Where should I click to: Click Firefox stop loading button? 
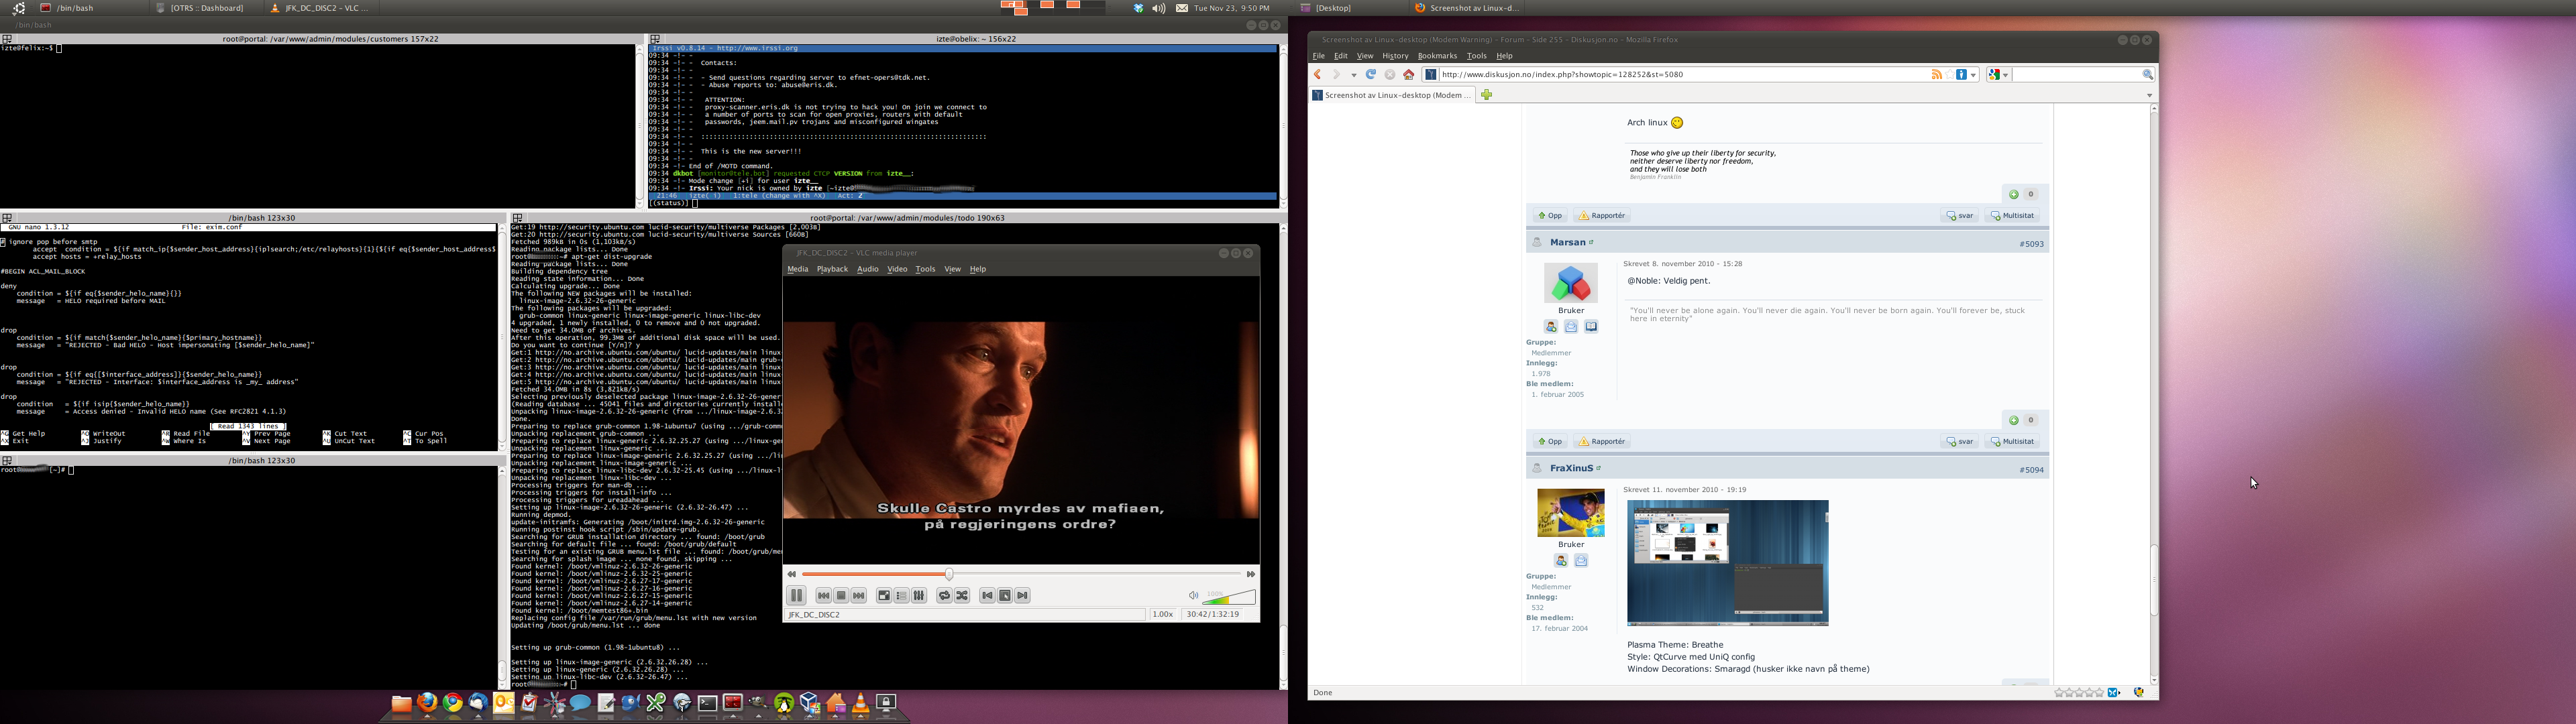point(1390,75)
